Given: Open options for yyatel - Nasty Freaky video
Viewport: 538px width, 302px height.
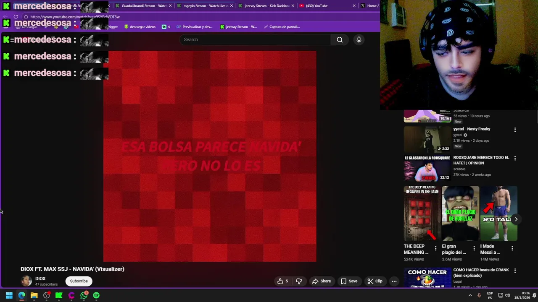Looking at the screenshot, I should 515,130.
